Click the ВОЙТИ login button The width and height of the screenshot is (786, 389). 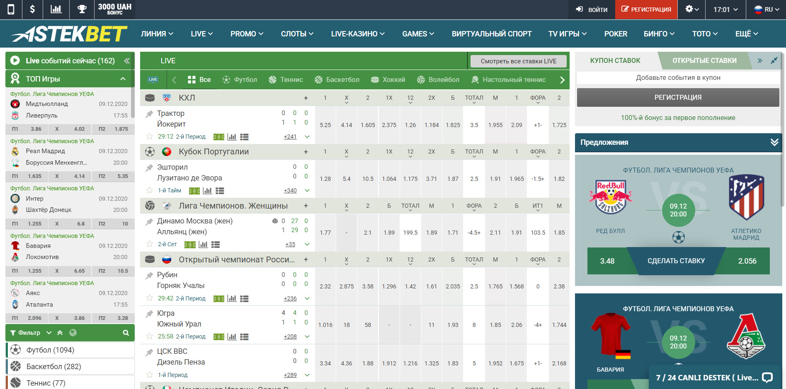coord(592,10)
